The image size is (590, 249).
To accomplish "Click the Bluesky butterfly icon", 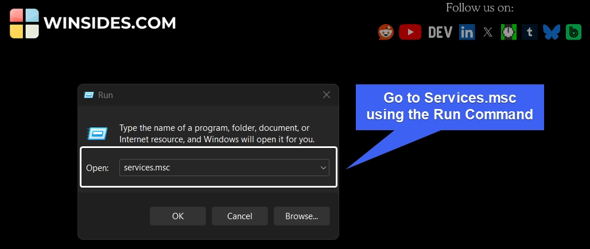I will [x=552, y=32].
